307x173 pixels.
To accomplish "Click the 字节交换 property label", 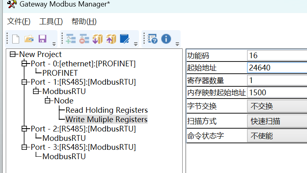I will point(202,106).
